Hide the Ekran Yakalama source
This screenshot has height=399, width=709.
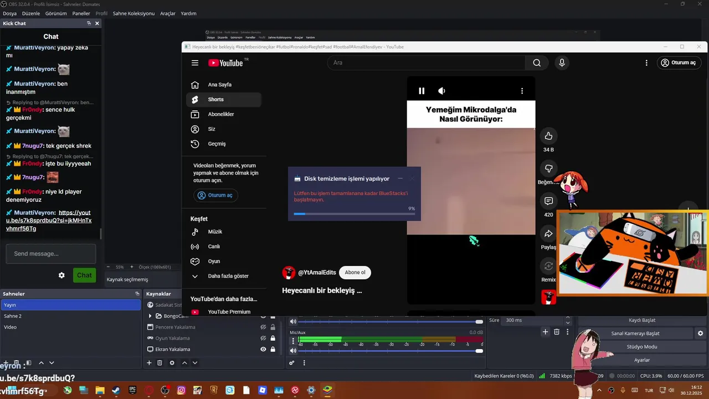coord(264,349)
